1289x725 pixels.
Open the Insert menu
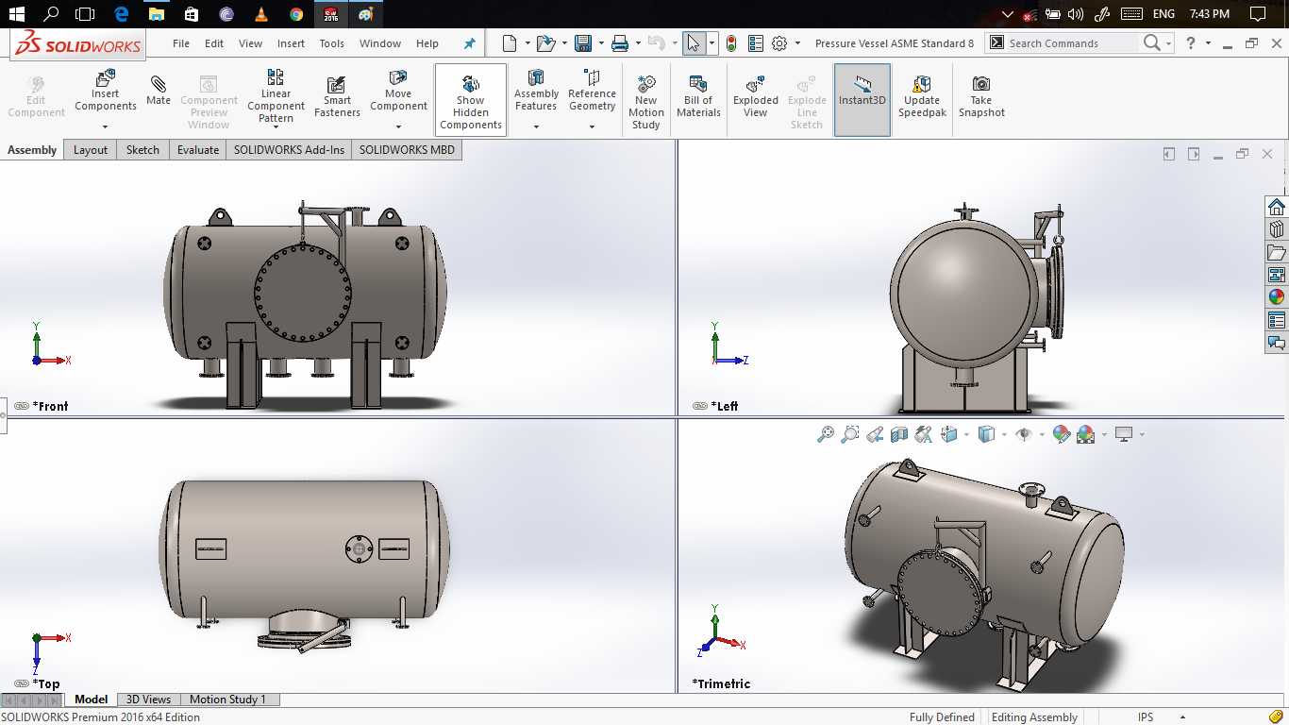291,43
